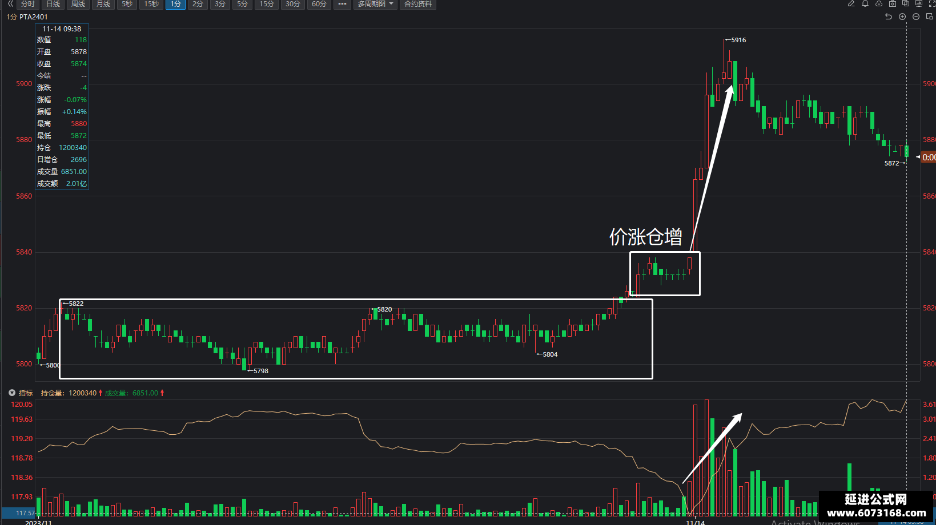
Task: Collapse sidebar with double left chevron
Action: click(10, 3)
